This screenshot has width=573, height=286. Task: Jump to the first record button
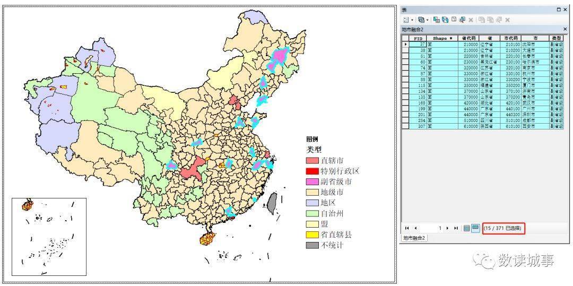[407, 228]
